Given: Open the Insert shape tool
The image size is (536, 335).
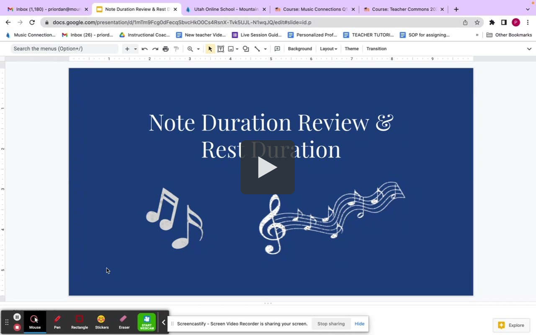Looking at the screenshot, I should click(x=246, y=49).
